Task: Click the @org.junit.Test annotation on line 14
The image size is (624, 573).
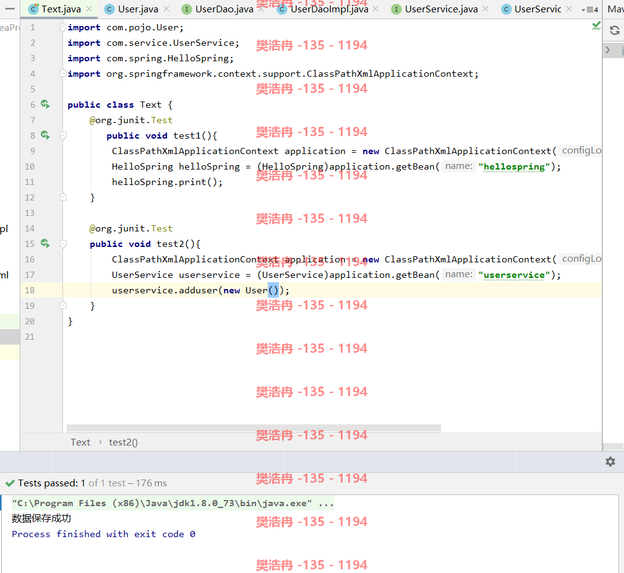Action: [x=131, y=228]
